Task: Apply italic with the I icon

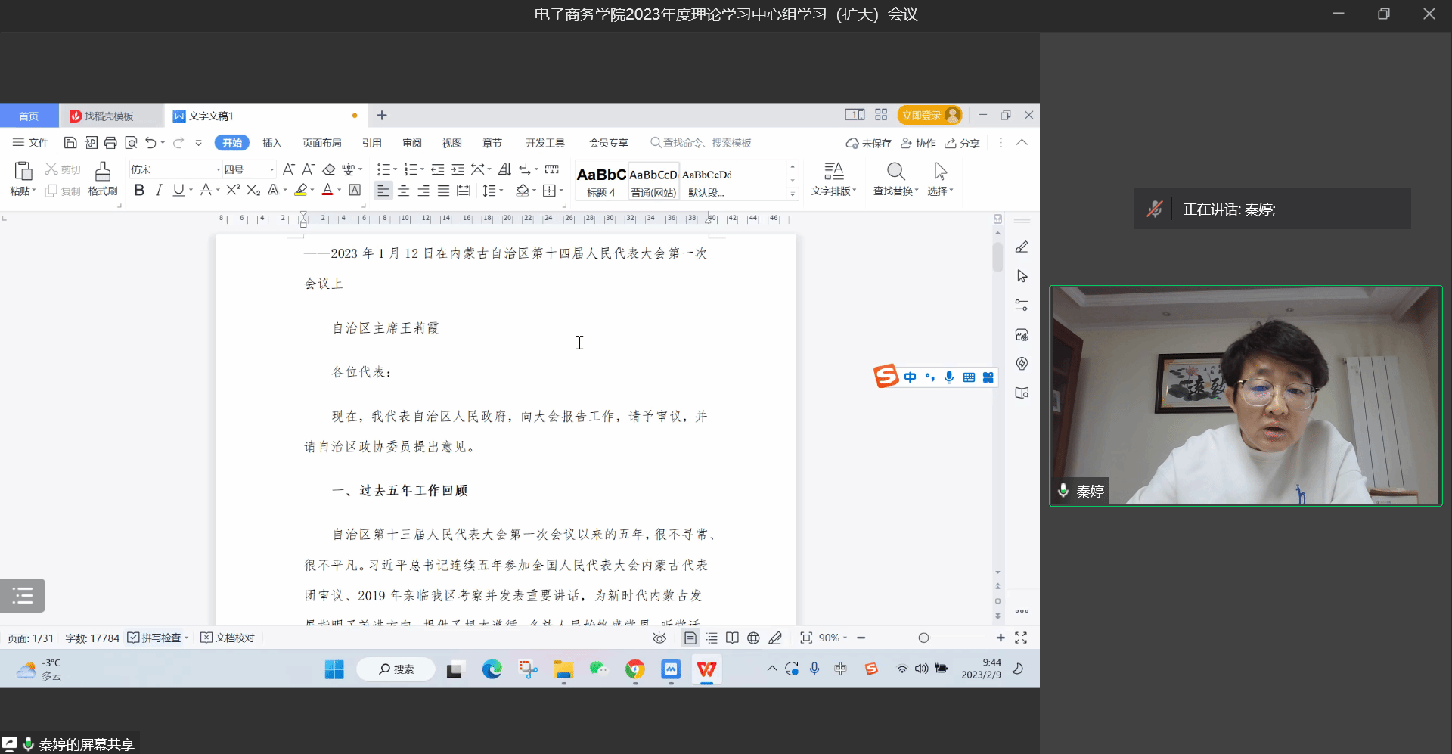Action: [159, 191]
